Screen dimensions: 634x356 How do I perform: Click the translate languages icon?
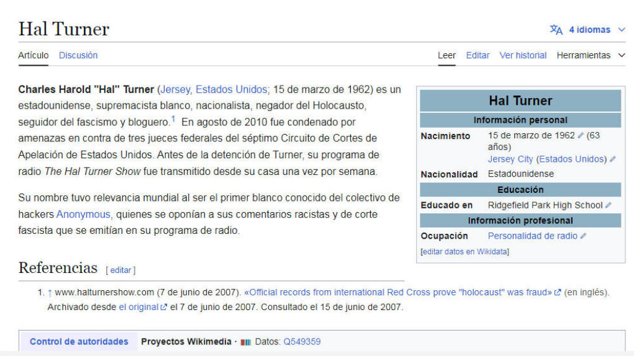click(556, 30)
